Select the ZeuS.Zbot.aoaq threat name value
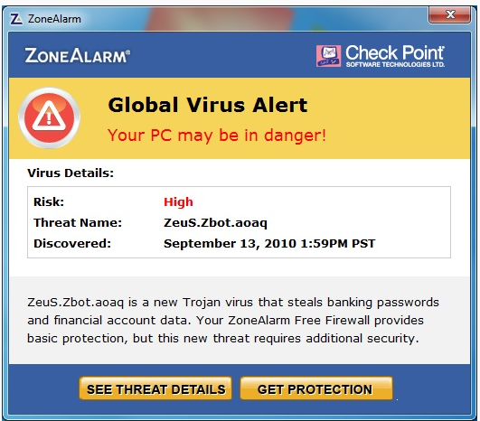 [215, 223]
